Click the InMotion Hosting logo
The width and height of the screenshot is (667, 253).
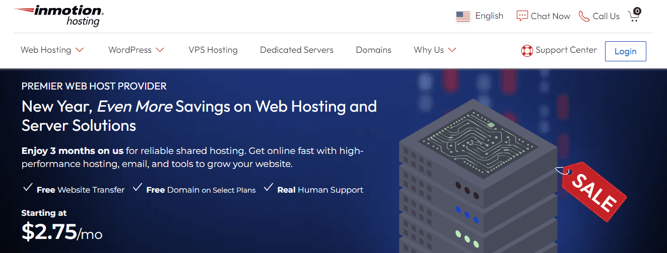[x=58, y=16]
